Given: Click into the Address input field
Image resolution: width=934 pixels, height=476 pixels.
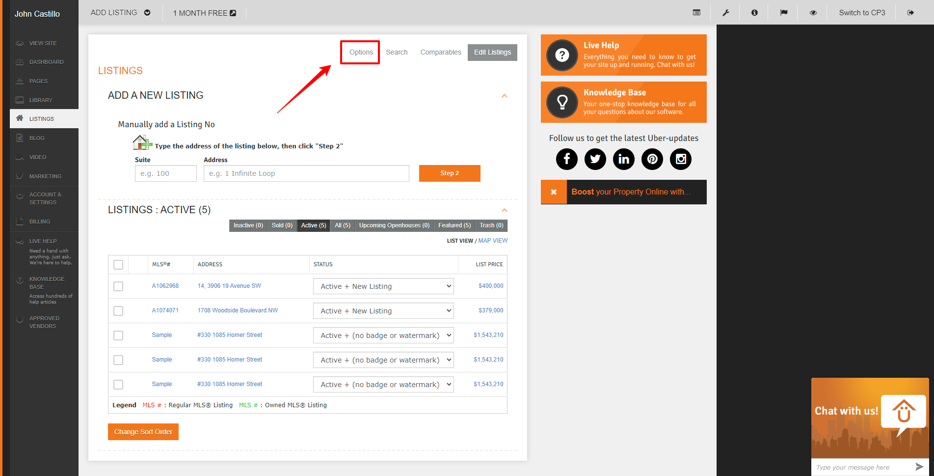Looking at the screenshot, I should [306, 173].
